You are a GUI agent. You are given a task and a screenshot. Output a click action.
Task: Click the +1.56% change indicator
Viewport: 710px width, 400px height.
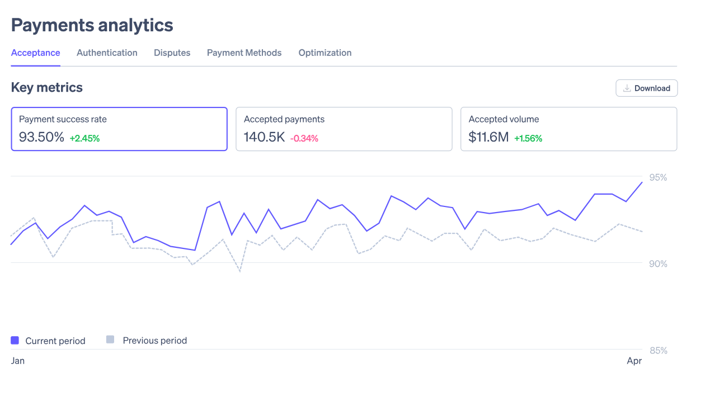[528, 138]
